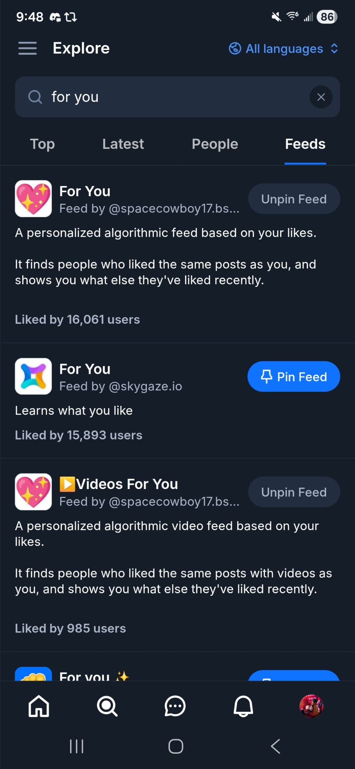Open the profile avatar in the bottom bar
355x769 pixels.
pos(311,706)
